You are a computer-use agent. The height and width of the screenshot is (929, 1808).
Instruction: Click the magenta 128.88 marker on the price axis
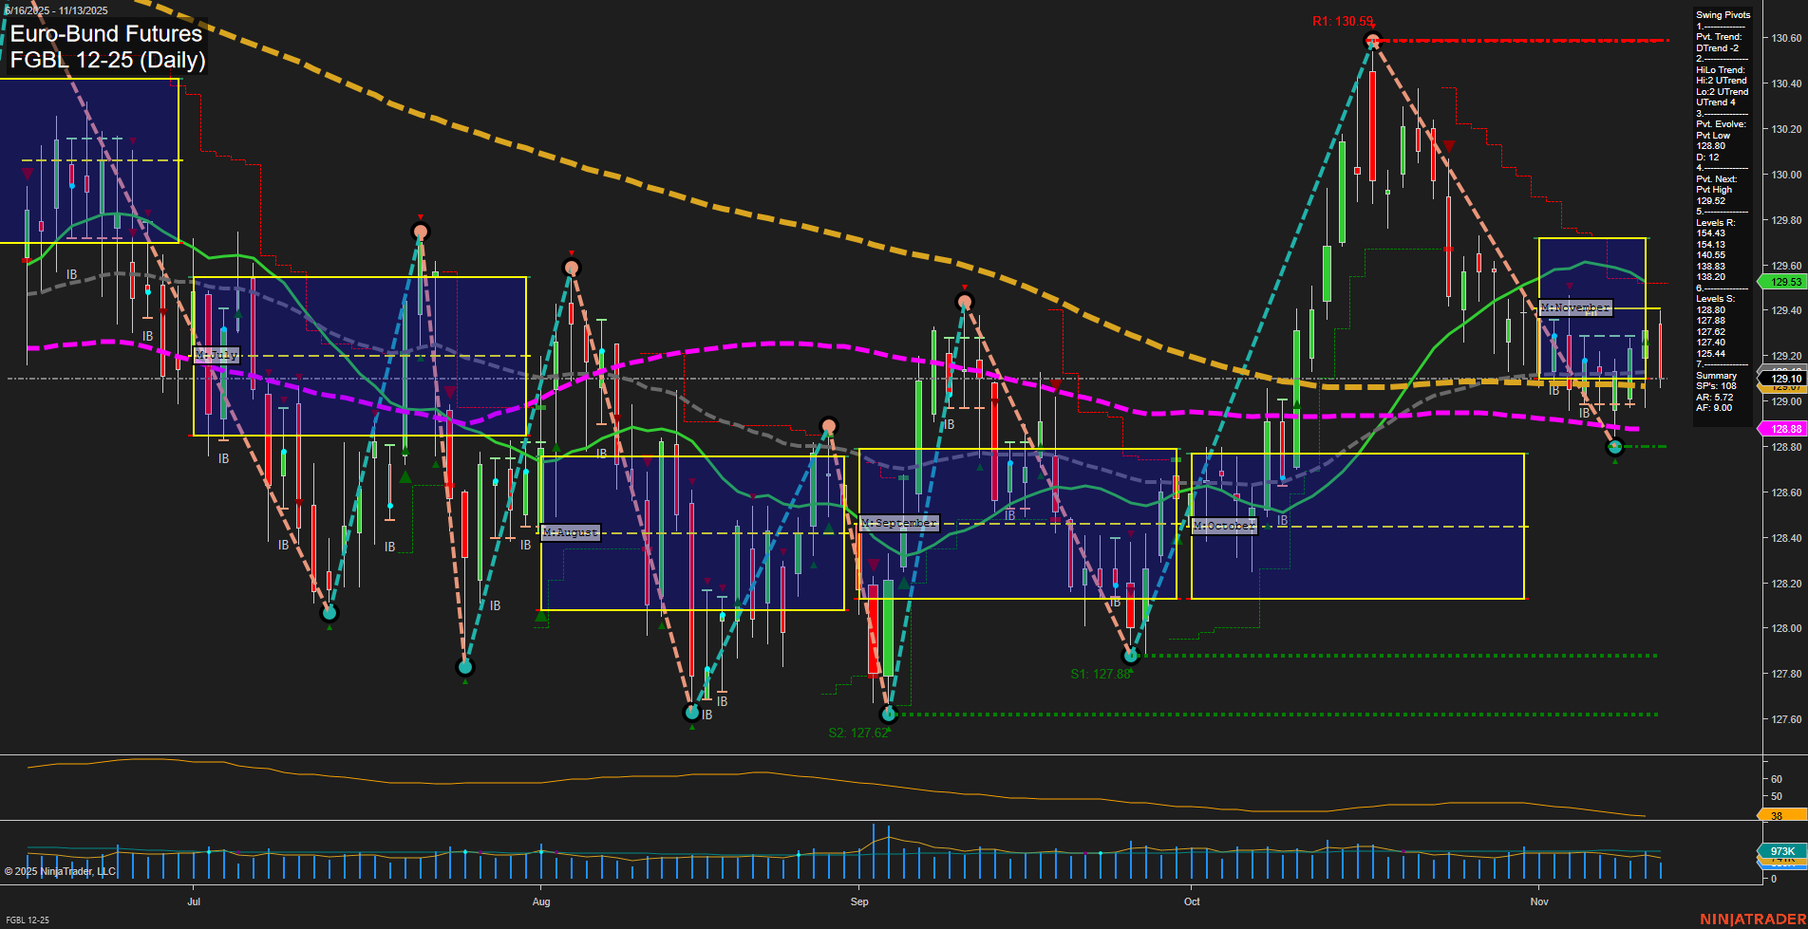pos(1783,429)
